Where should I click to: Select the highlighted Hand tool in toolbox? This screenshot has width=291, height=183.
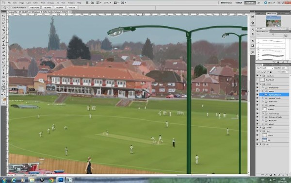[x=3, y=88]
